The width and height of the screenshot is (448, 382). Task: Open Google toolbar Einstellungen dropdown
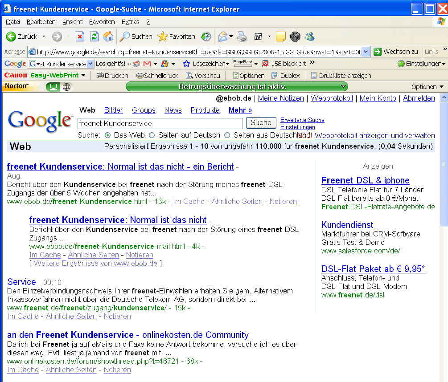(x=421, y=64)
